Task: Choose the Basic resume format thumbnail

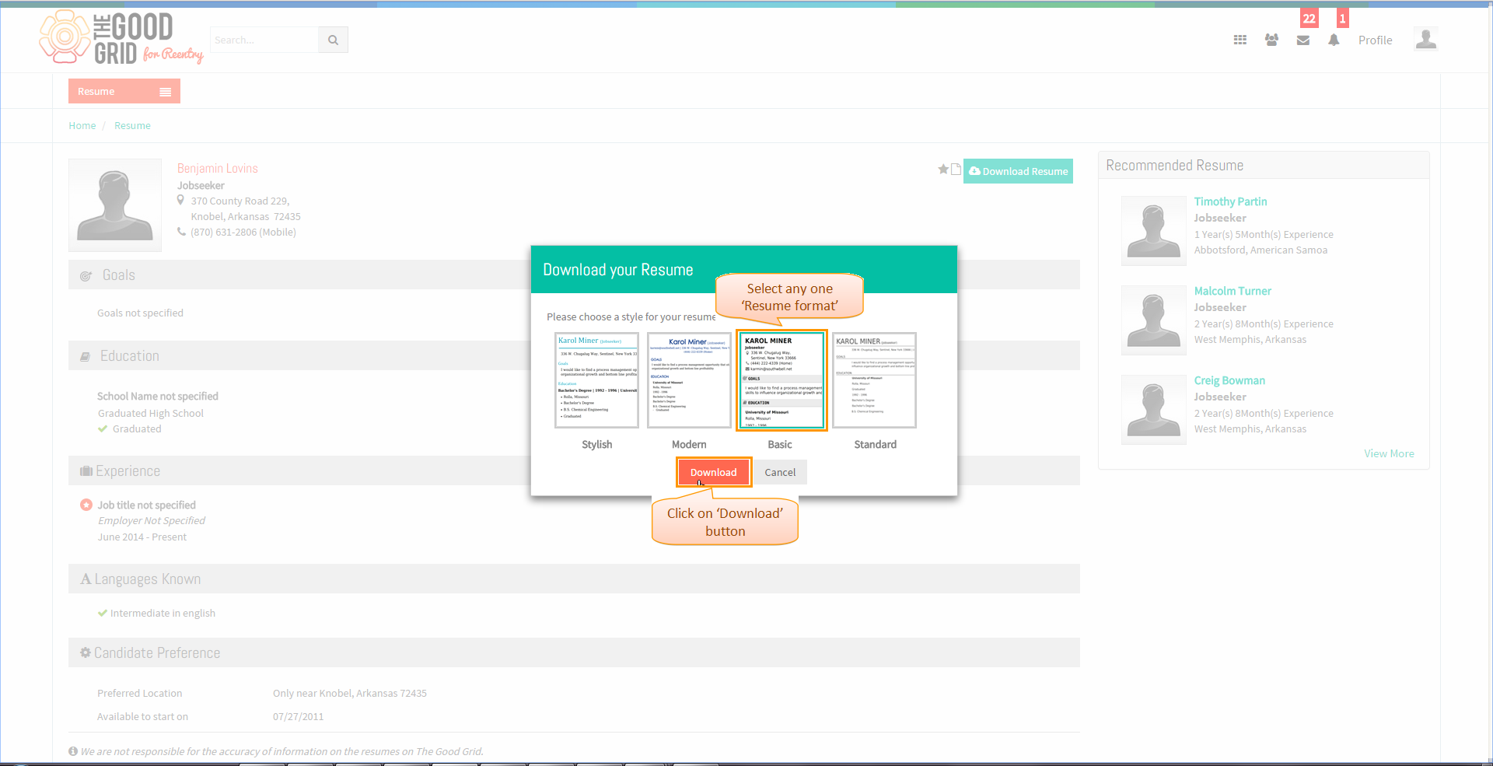Action: (781, 380)
